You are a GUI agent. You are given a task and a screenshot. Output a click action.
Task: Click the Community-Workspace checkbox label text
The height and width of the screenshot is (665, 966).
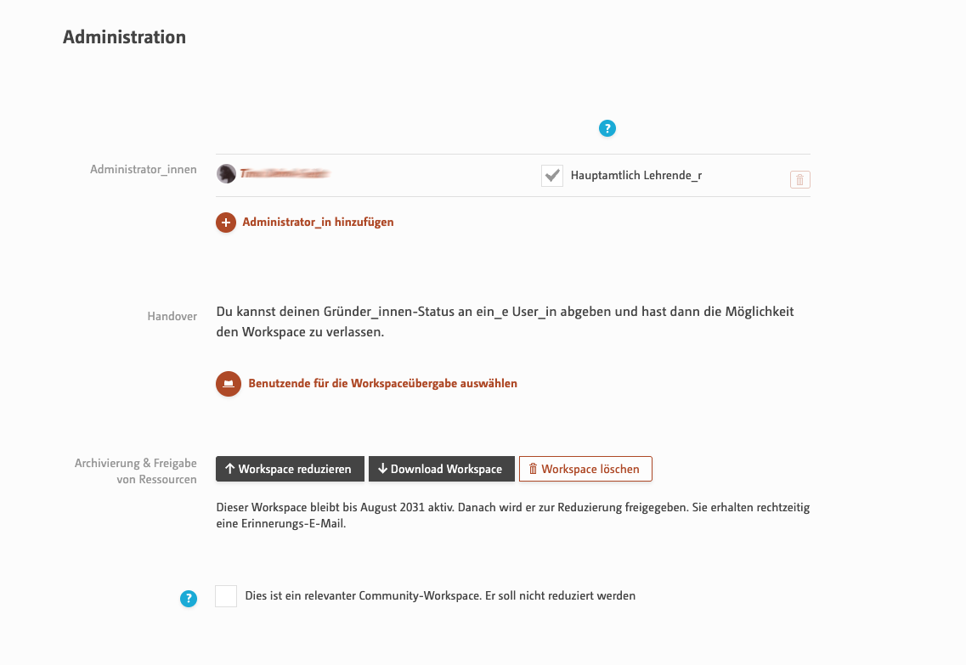coord(440,596)
